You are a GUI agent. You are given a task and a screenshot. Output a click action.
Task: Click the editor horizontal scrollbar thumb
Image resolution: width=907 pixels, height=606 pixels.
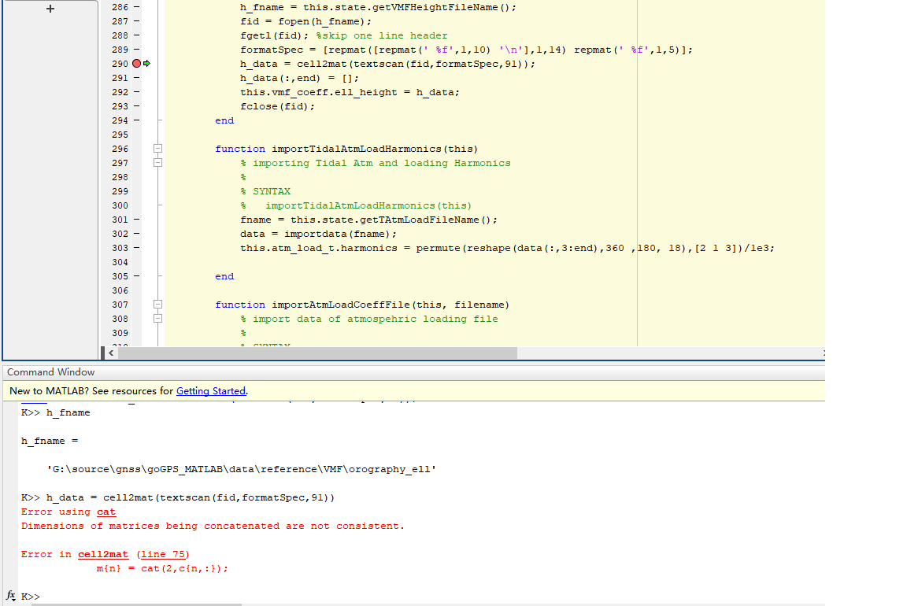315,353
